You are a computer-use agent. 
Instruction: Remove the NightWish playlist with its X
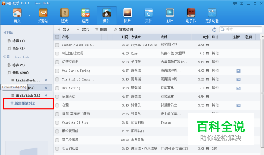coord(46,95)
